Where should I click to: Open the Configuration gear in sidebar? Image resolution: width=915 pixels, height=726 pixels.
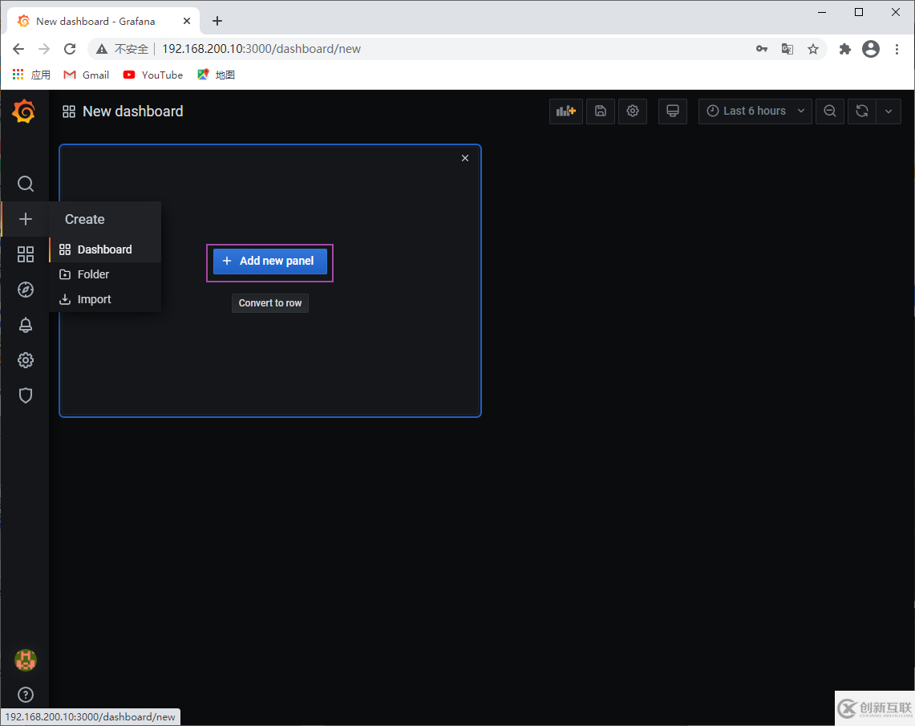[x=25, y=360]
